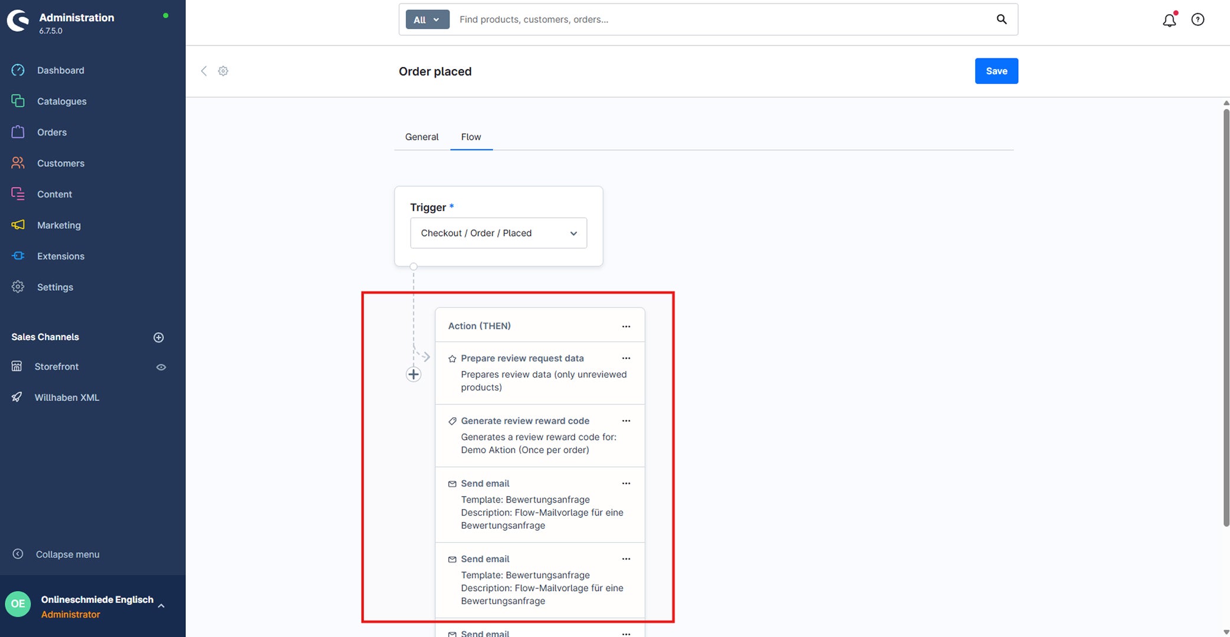Toggle Storefront preview eye icon
This screenshot has width=1230, height=637.
click(x=161, y=367)
